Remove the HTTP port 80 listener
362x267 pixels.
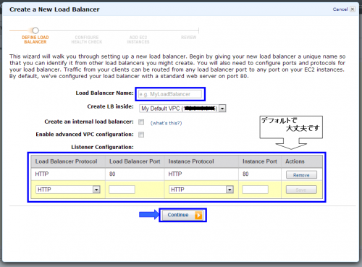[x=301, y=175]
